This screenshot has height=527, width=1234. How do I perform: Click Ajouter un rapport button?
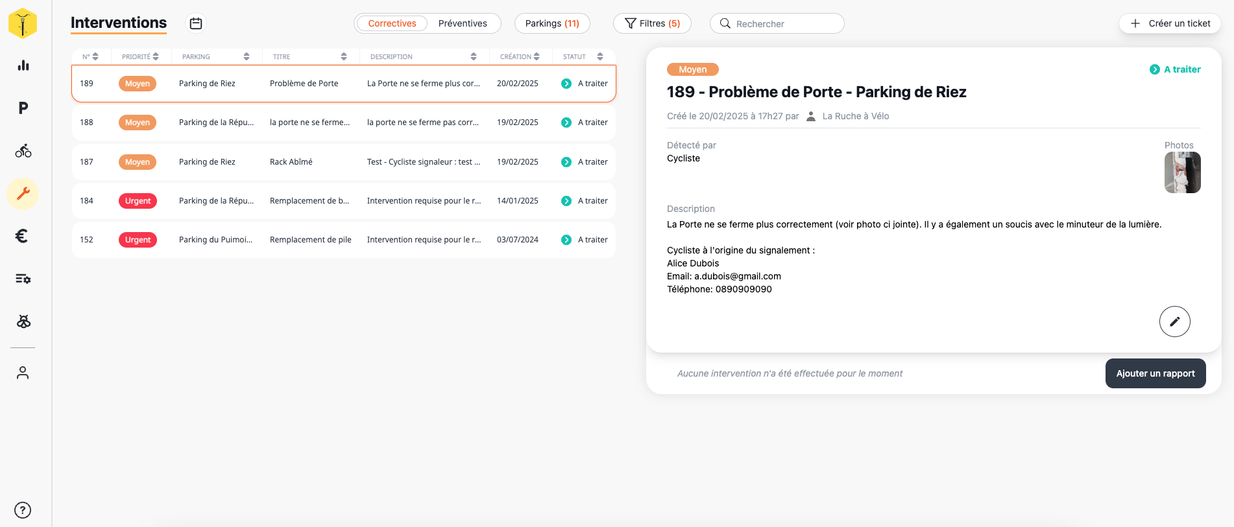click(x=1155, y=373)
